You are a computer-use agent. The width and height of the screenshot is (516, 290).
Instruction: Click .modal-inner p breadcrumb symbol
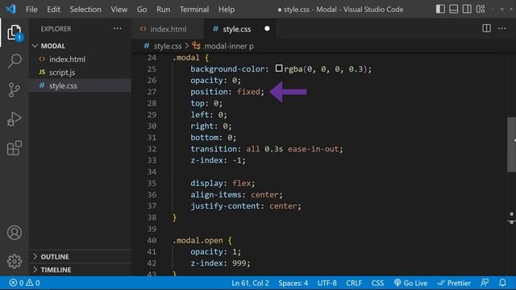click(x=228, y=46)
